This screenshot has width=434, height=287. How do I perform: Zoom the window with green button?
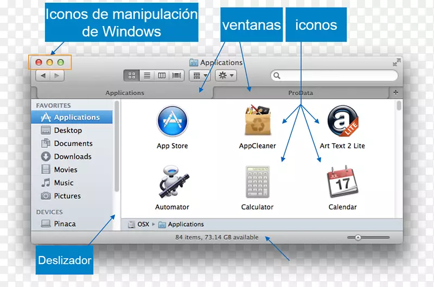[61, 62]
